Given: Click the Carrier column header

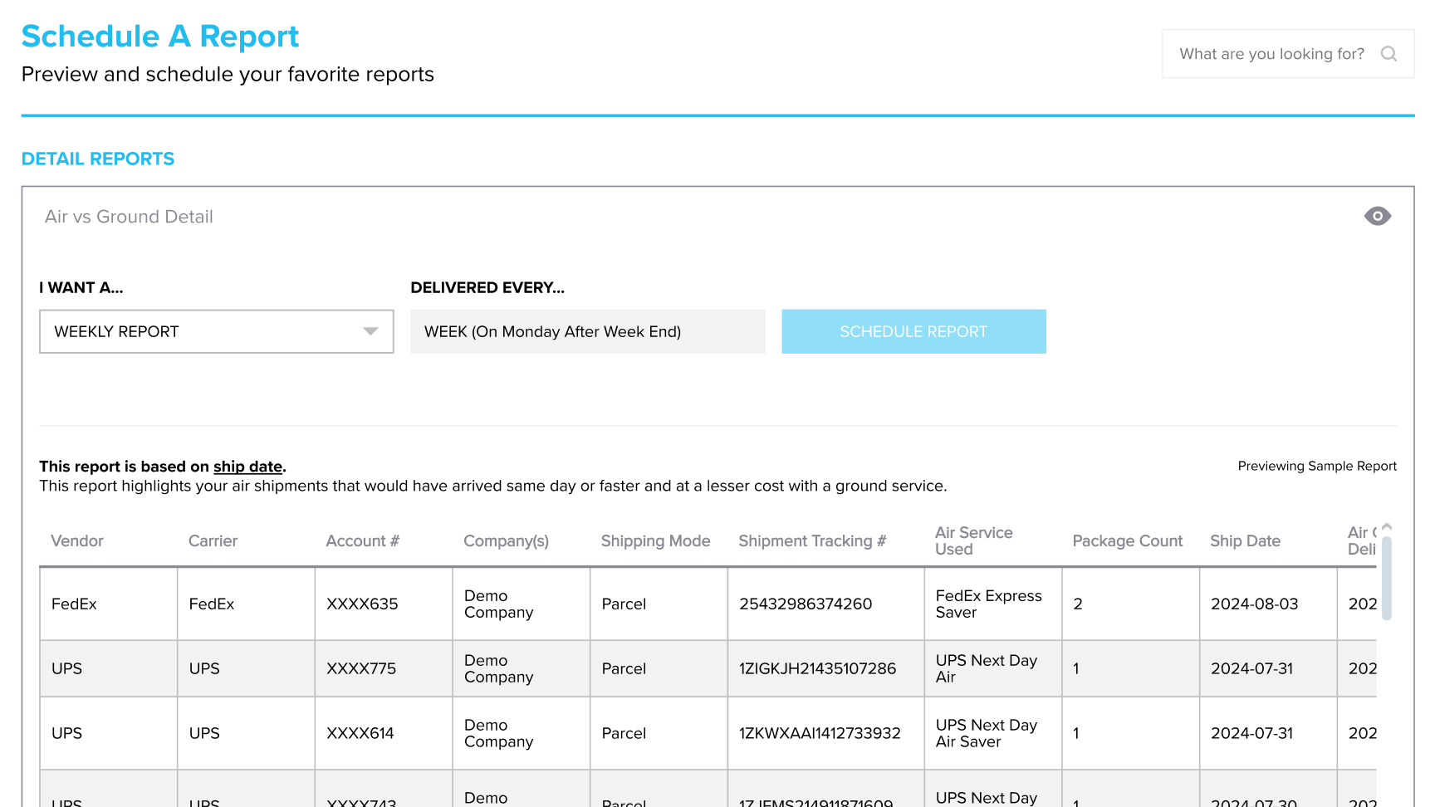Looking at the screenshot, I should click(x=213, y=540).
